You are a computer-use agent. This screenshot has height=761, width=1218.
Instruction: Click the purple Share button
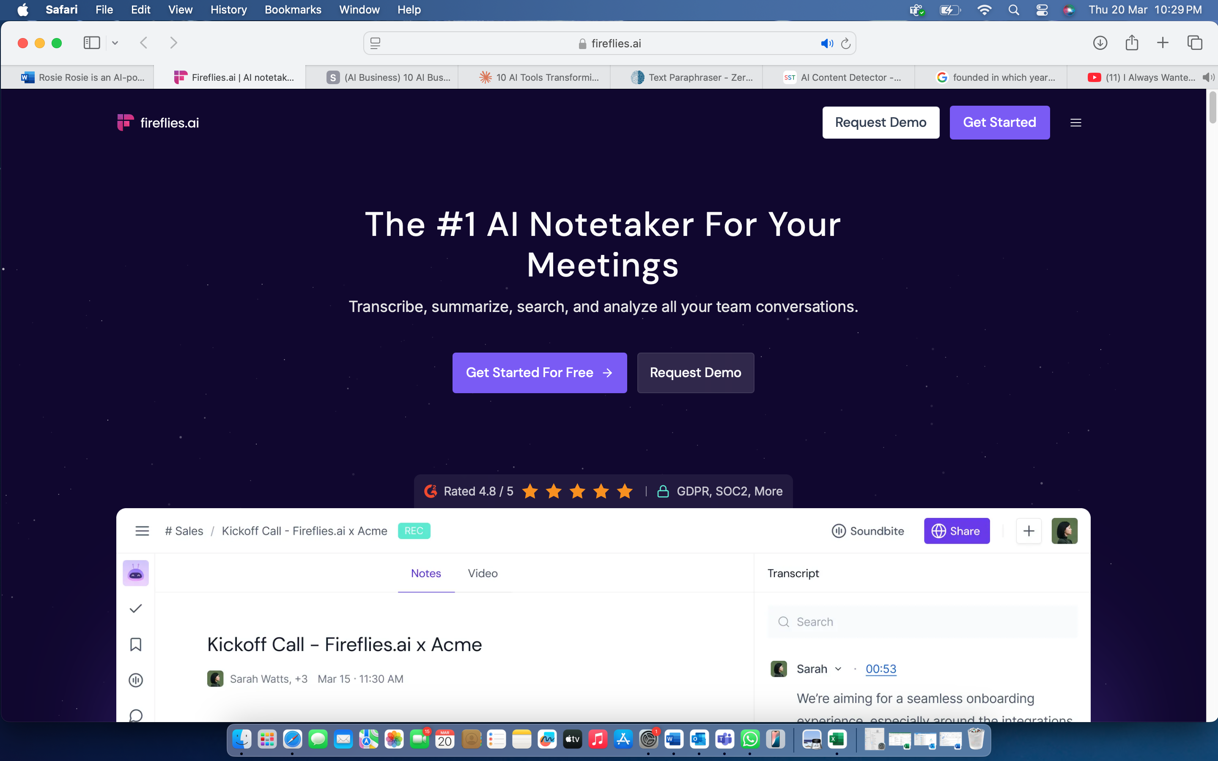point(956,531)
